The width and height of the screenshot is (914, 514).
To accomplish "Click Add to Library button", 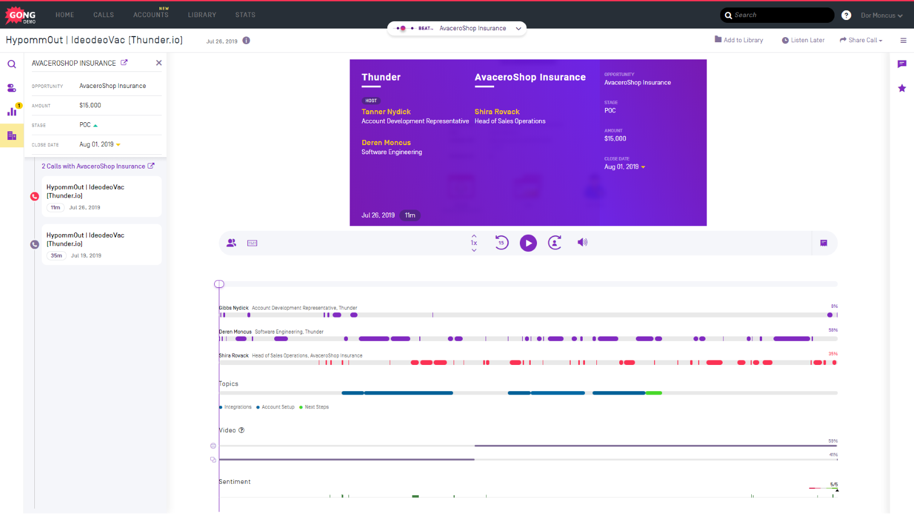I will click(x=739, y=40).
